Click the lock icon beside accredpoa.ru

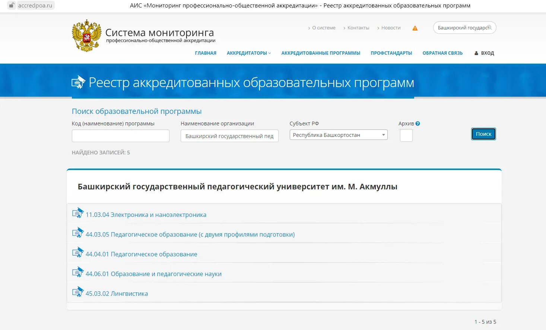tap(12, 5)
